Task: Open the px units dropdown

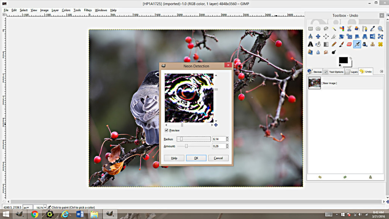Action: coord(27,207)
